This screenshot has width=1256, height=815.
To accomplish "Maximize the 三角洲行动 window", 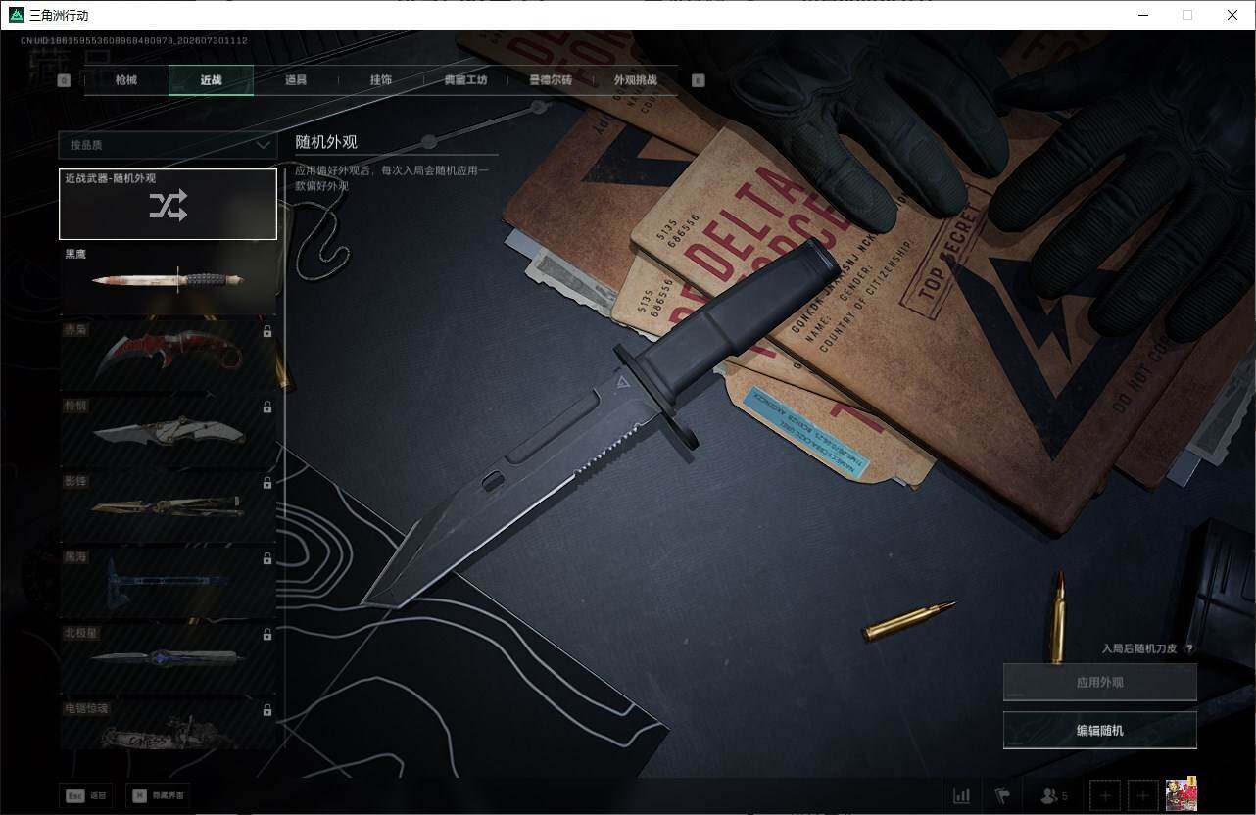I will [1187, 15].
